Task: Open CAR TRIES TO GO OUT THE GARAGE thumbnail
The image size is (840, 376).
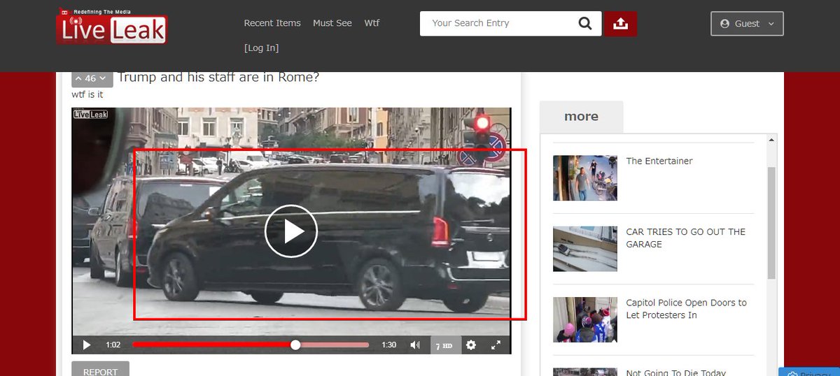Action: click(585, 249)
